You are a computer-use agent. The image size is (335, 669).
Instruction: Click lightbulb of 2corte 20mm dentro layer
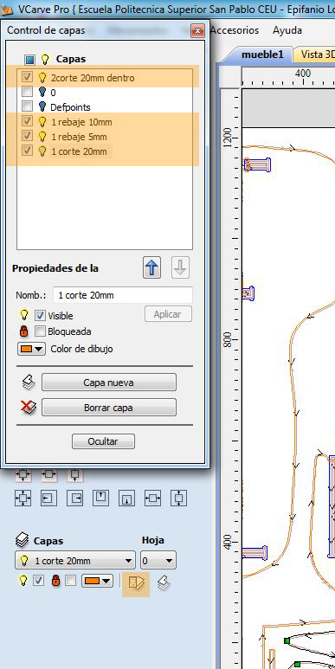tap(42, 78)
